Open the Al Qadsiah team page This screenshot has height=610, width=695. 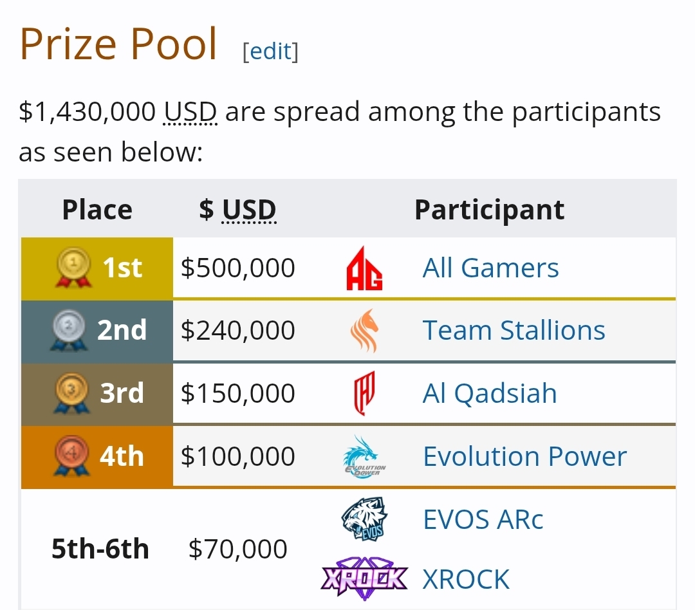click(x=489, y=394)
